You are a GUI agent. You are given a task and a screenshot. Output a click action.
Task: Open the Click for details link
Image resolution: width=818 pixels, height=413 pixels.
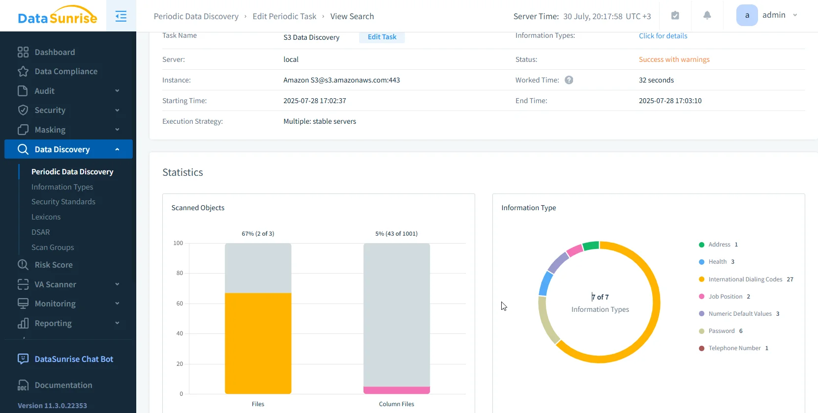pyautogui.click(x=663, y=36)
